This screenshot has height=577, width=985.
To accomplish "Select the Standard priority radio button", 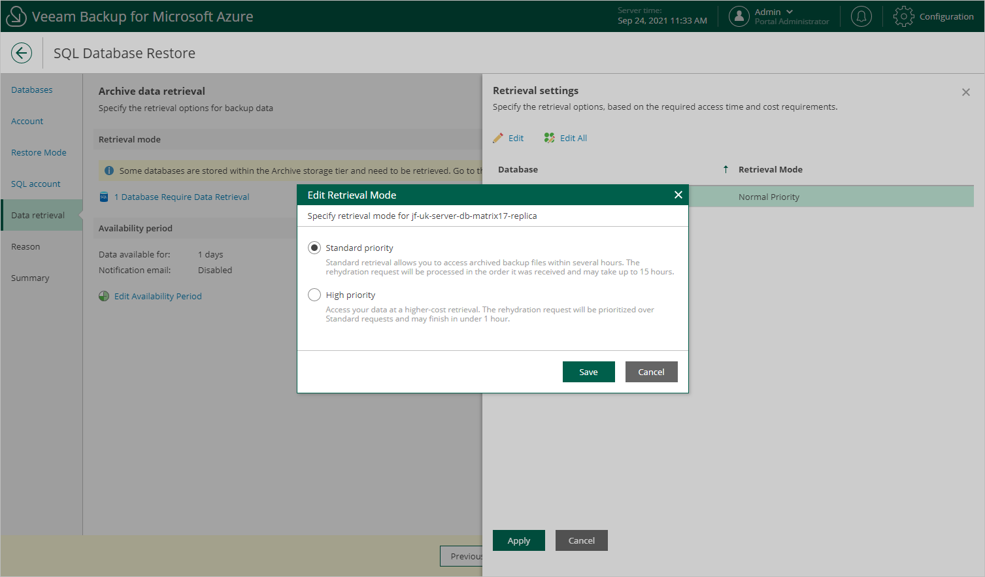I will click(314, 248).
